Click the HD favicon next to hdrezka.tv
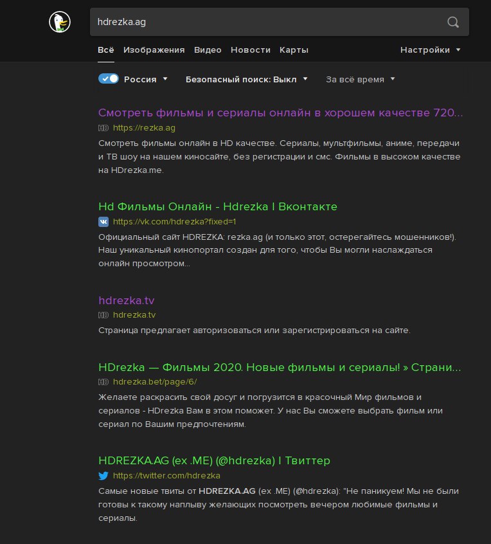The height and width of the screenshot is (544, 491). (103, 315)
